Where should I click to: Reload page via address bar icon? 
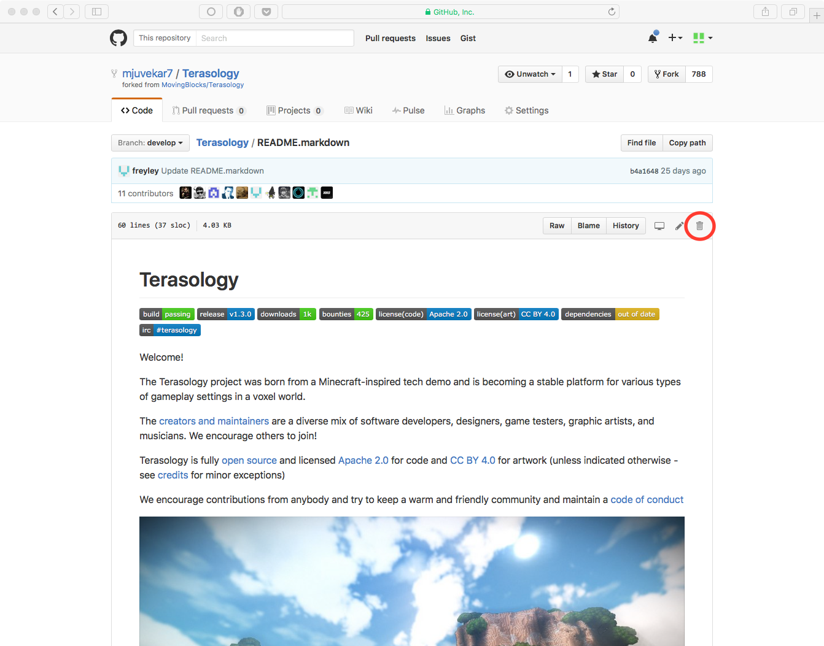click(x=612, y=12)
